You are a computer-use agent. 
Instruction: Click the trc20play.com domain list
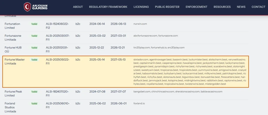(159, 48)
